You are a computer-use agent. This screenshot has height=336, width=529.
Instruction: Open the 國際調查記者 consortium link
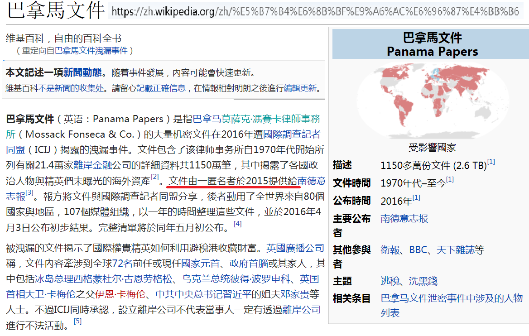click(292, 134)
